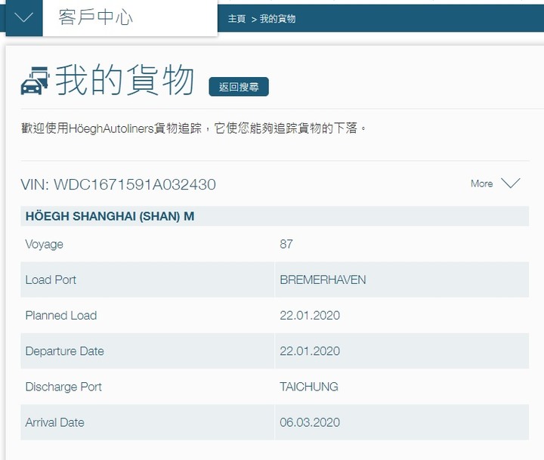This screenshot has height=460, width=544.
Task: Click the voyage value 87
Action: (x=286, y=244)
